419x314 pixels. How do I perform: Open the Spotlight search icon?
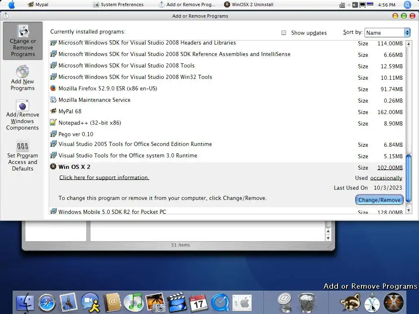coord(407,4)
